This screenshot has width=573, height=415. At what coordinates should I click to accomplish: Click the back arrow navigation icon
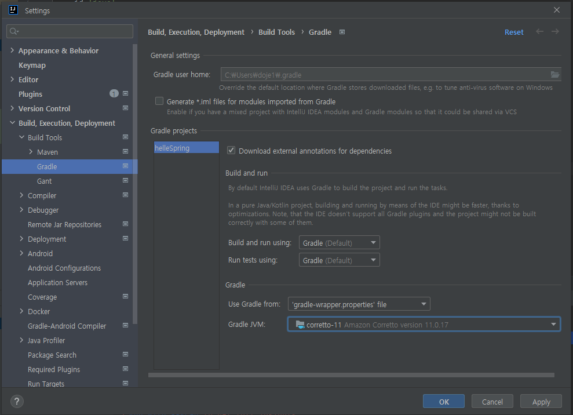pos(539,31)
